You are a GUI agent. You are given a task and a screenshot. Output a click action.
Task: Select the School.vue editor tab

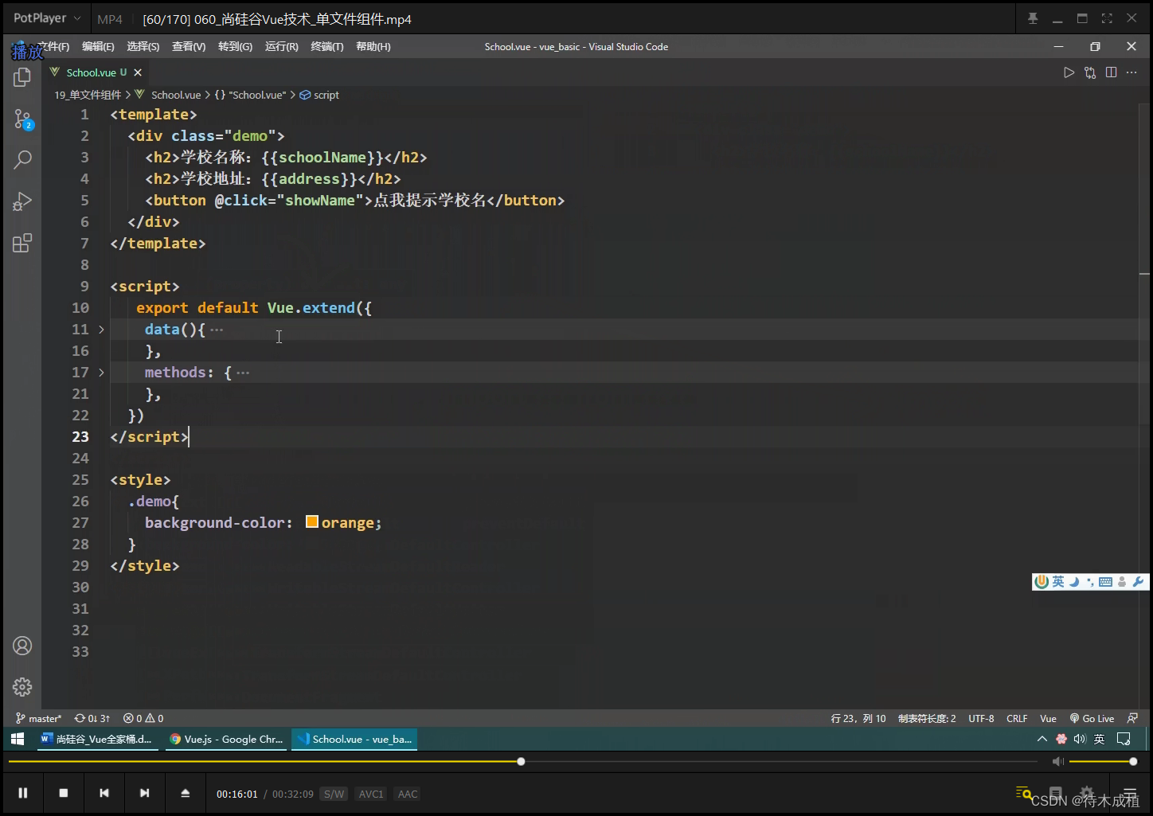[96, 72]
